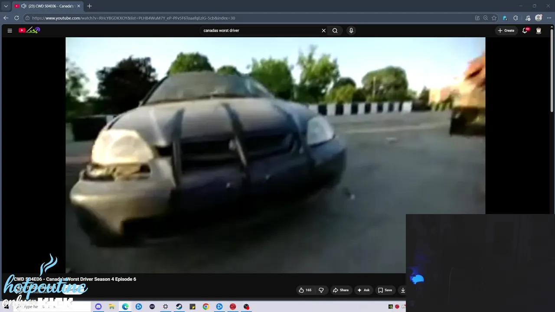
Task: Open OBS Studio from the taskbar
Action: [x=246, y=306]
